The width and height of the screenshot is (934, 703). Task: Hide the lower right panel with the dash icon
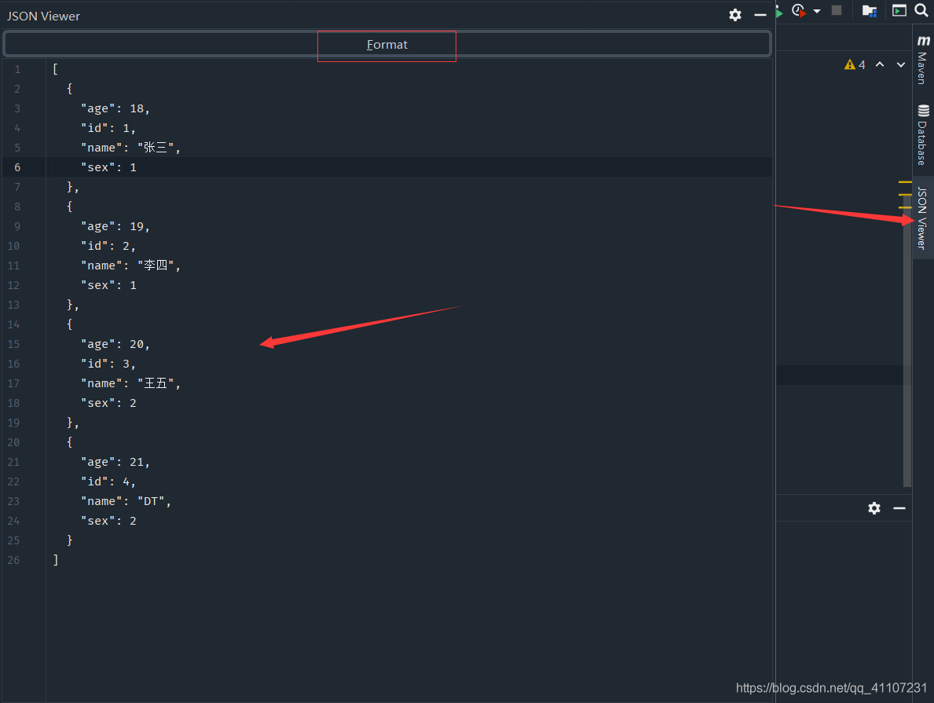click(899, 508)
